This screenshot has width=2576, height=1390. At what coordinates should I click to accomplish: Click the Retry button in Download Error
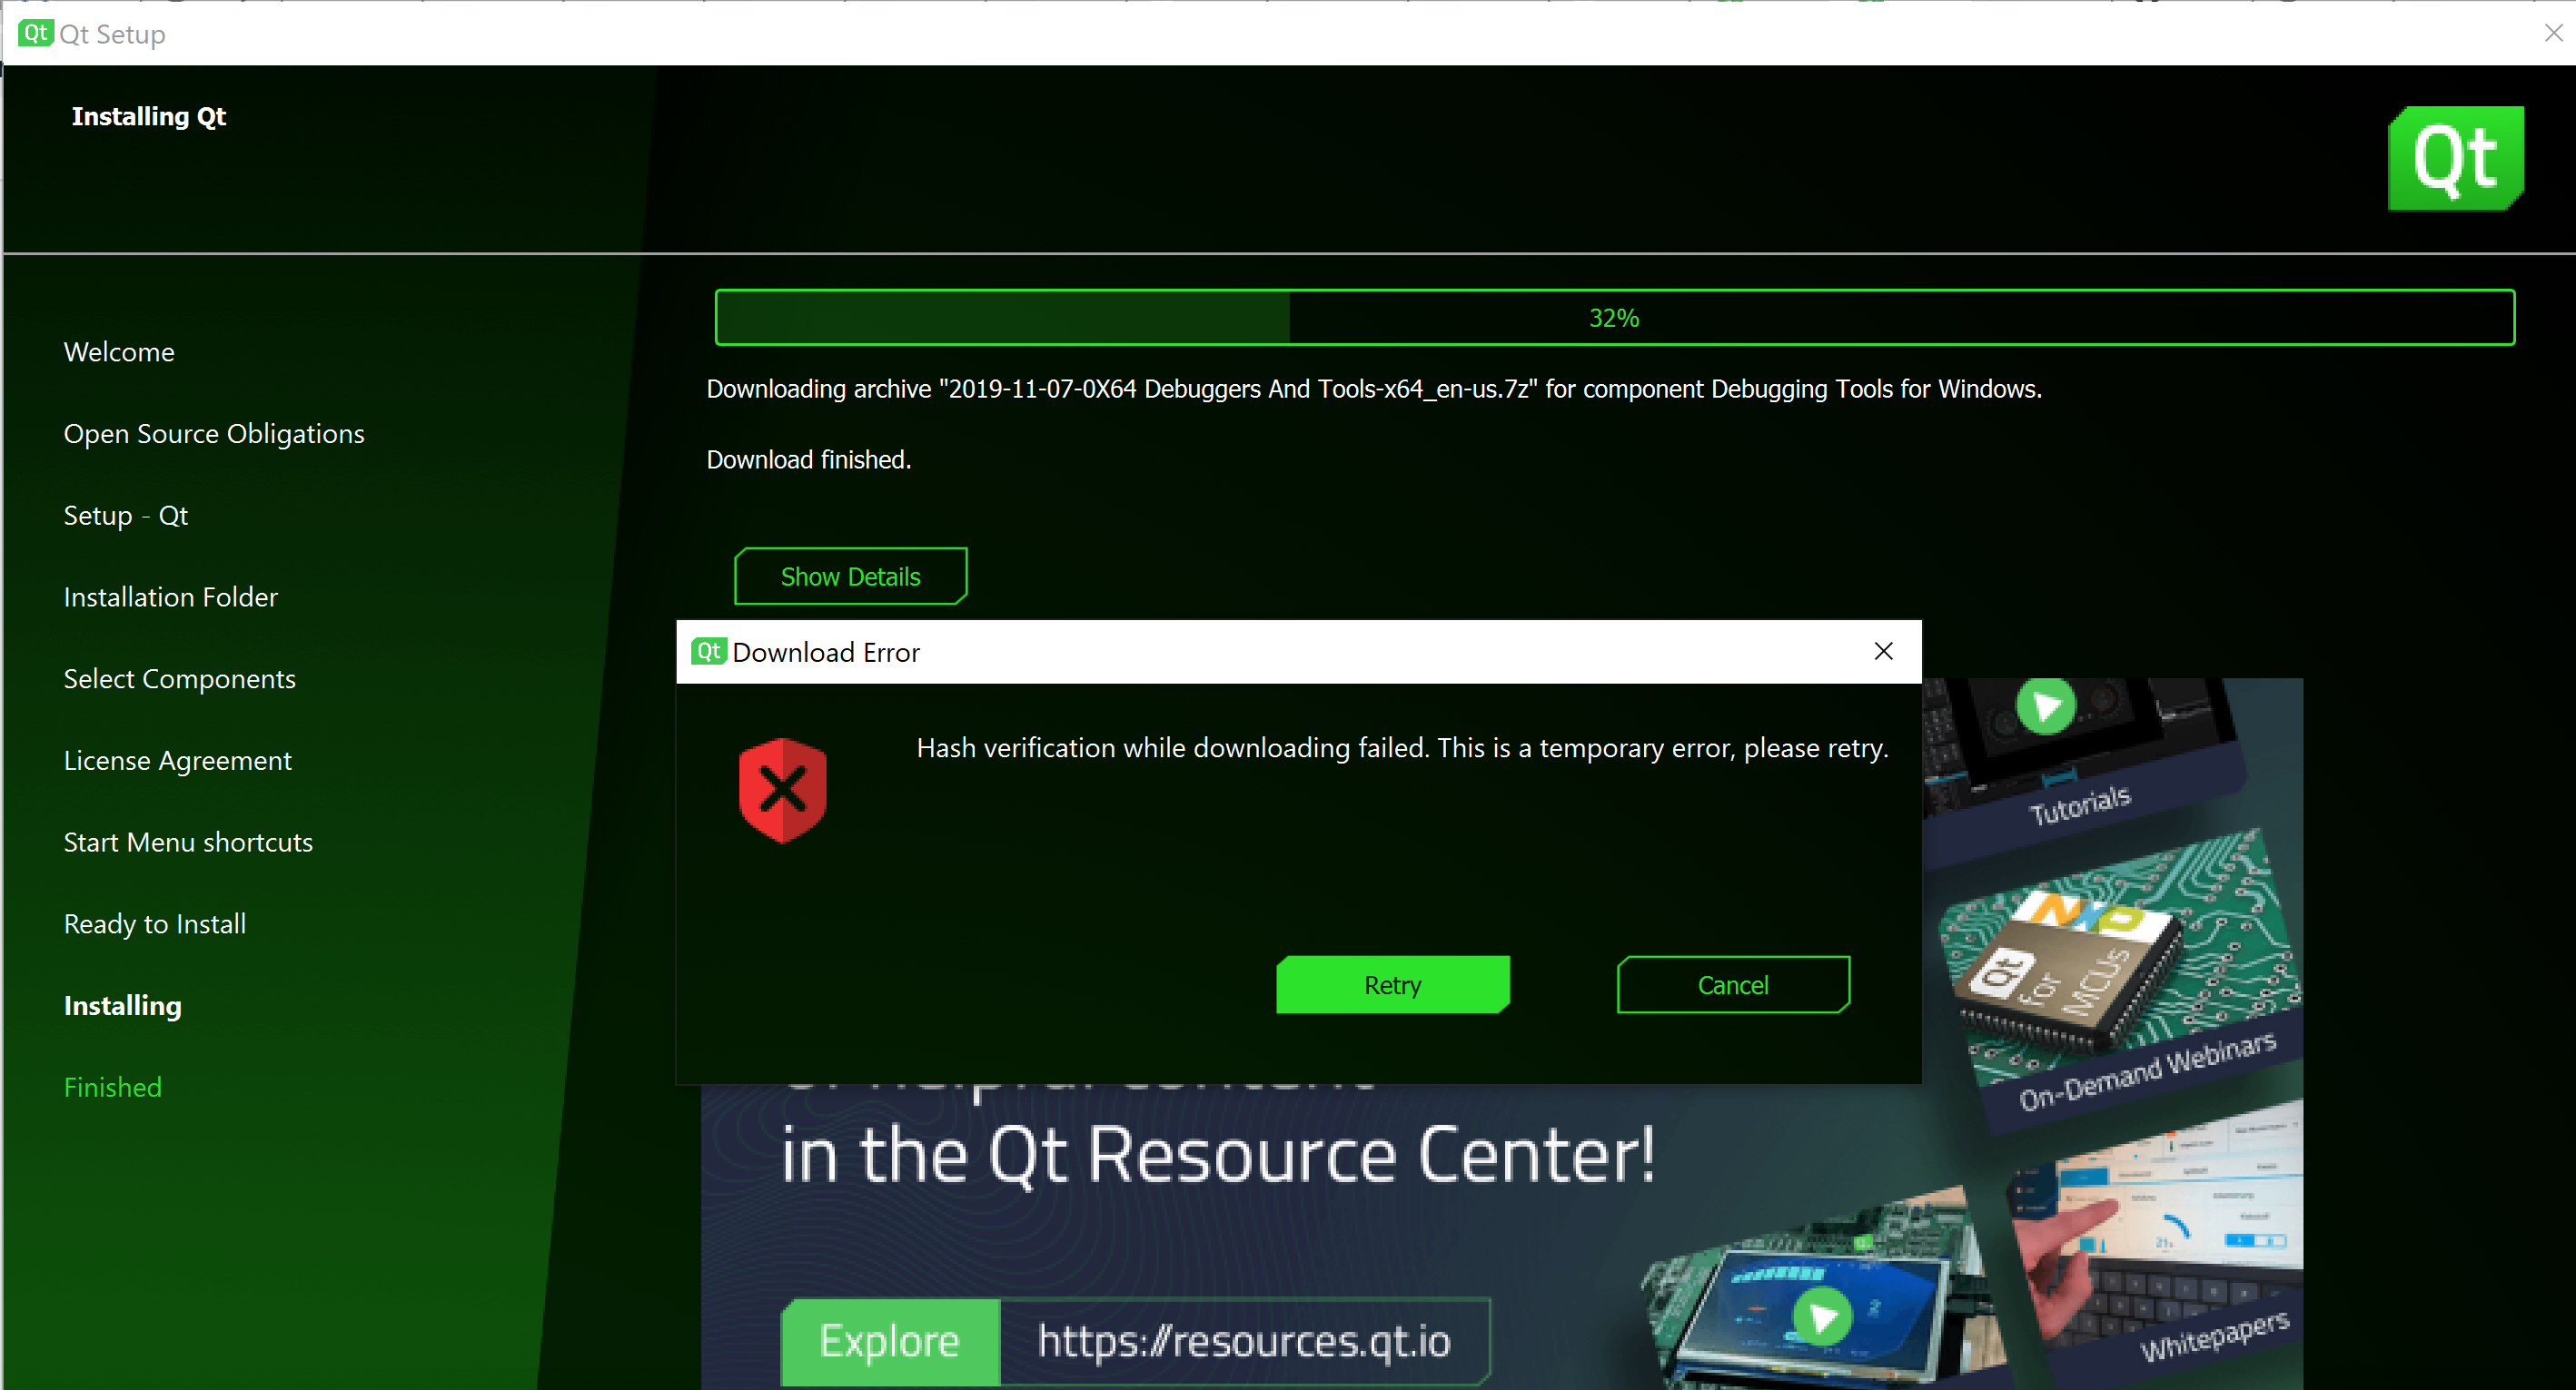(1392, 984)
